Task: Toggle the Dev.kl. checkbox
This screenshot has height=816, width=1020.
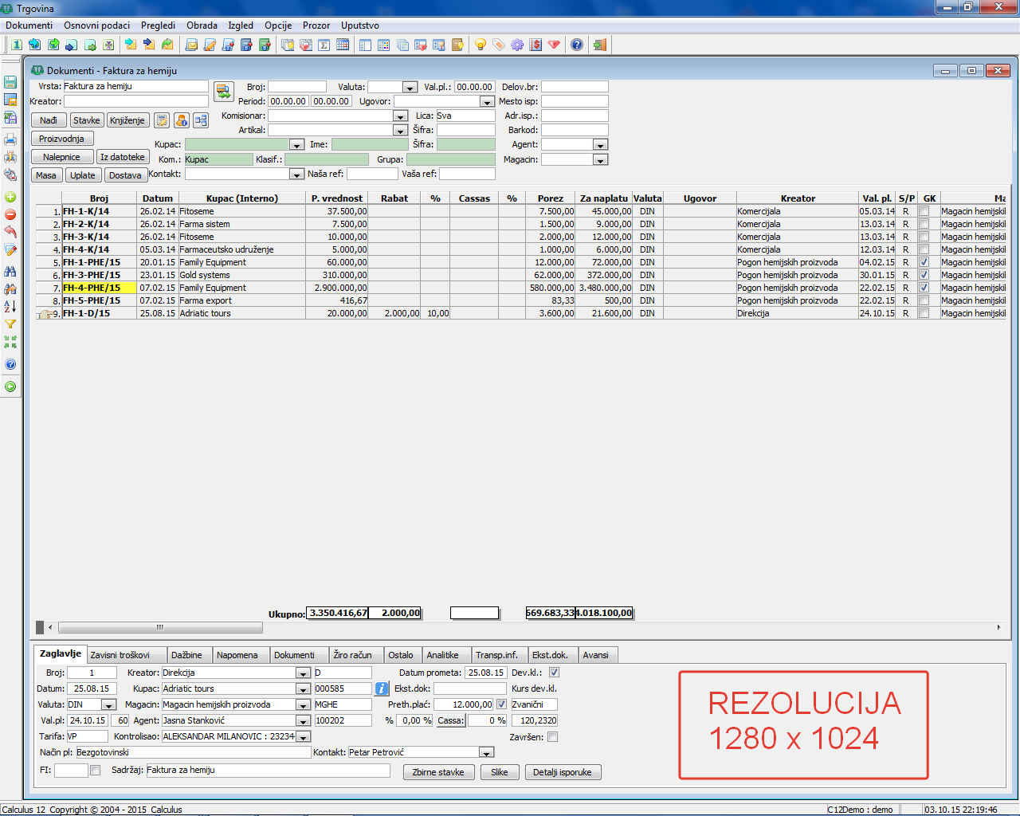Action: click(554, 673)
